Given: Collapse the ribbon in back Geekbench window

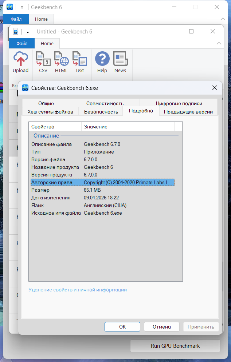Looking at the screenshot, I should click(223, 19).
